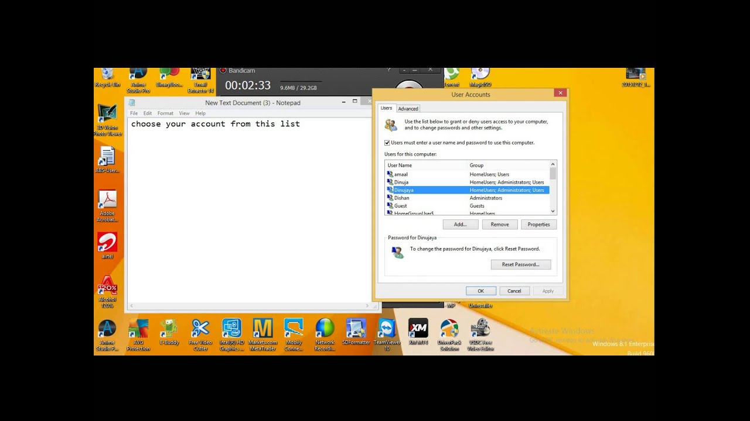Screen dimensions: 750x421
Task: Open the Recycle Bin desktop icon
Action: click(x=107, y=77)
